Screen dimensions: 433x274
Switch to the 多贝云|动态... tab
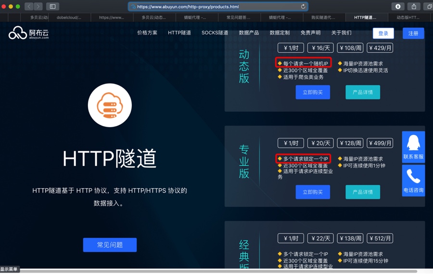(x=154, y=17)
